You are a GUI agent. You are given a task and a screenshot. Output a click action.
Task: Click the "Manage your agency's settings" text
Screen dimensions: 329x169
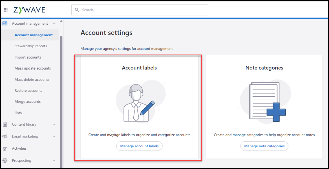pyautogui.click(x=126, y=49)
